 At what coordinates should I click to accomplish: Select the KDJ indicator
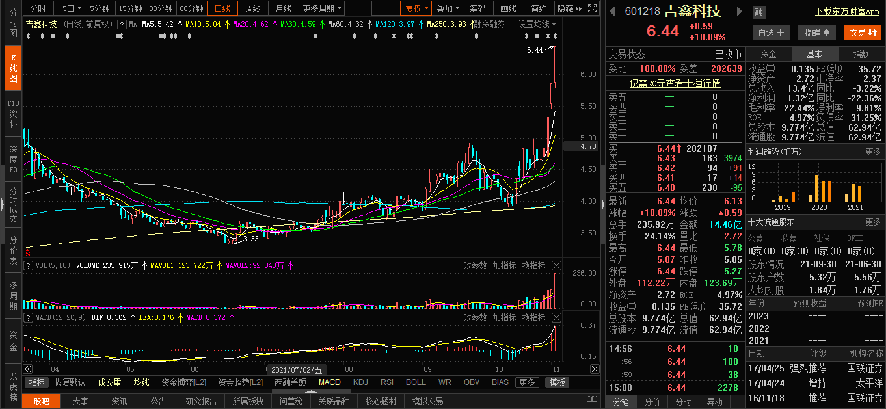360,382
